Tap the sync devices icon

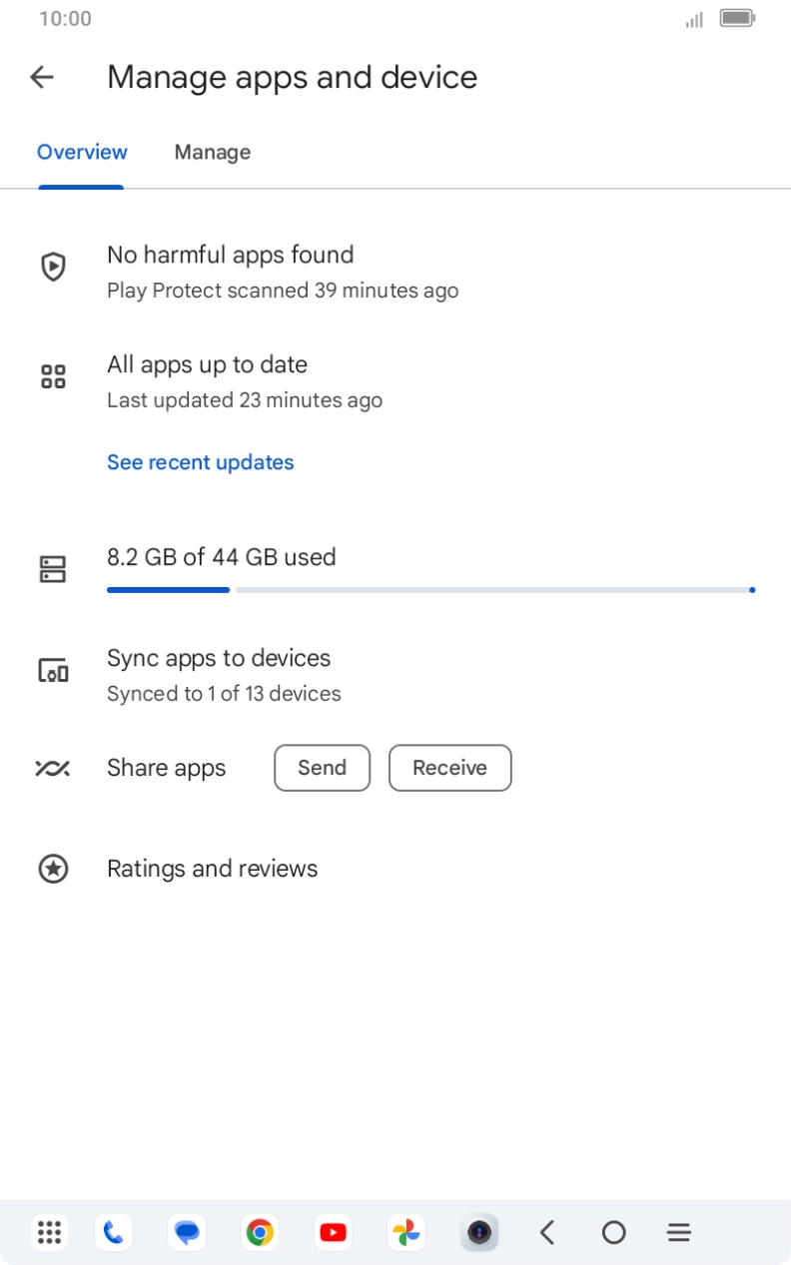pos(53,671)
